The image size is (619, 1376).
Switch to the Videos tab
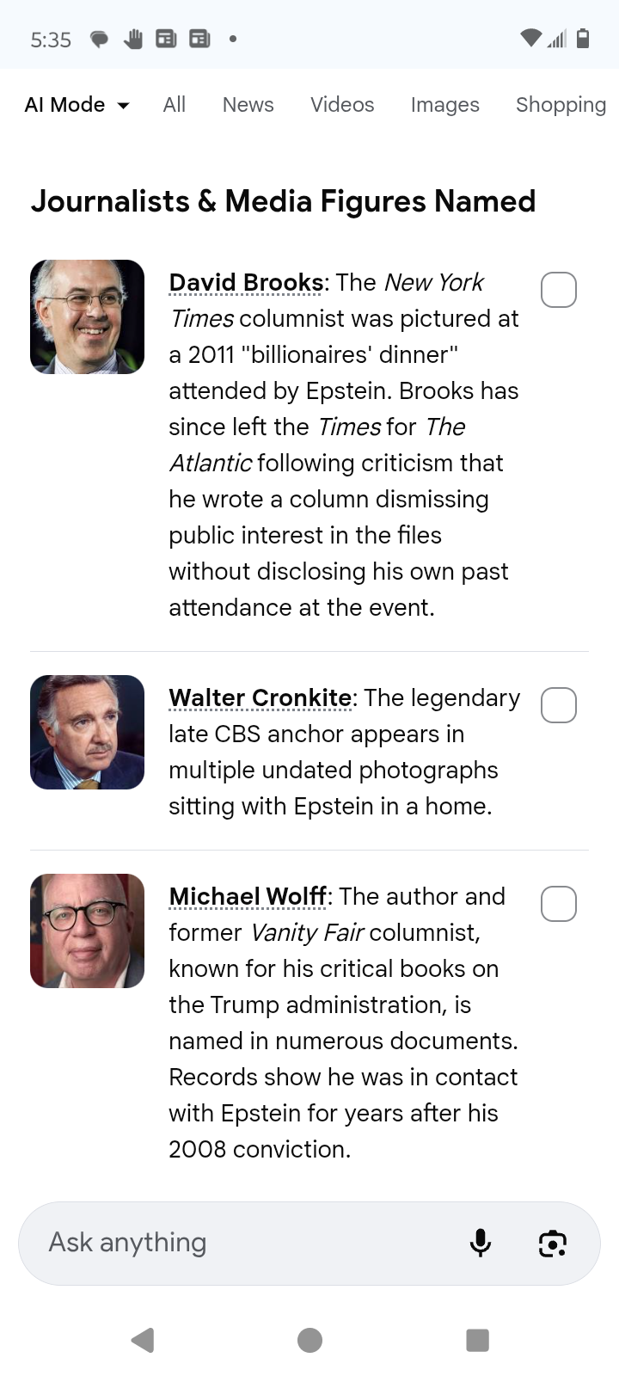click(x=342, y=105)
